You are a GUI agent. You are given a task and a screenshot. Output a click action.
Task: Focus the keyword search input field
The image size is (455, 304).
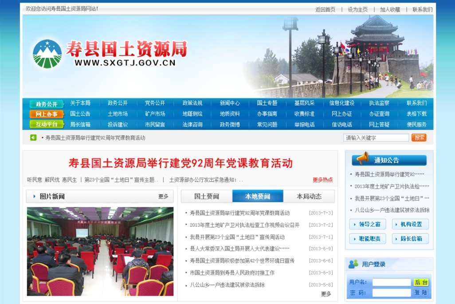(376, 138)
